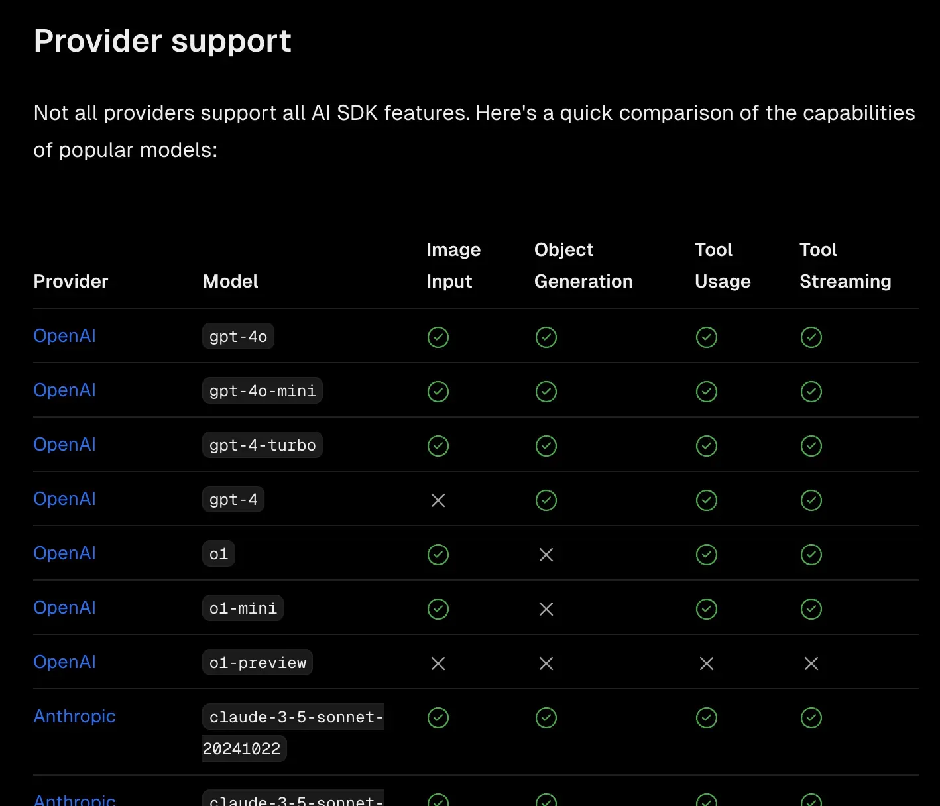Click the Model column header
This screenshot has width=940, height=806.
pos(230,282)
